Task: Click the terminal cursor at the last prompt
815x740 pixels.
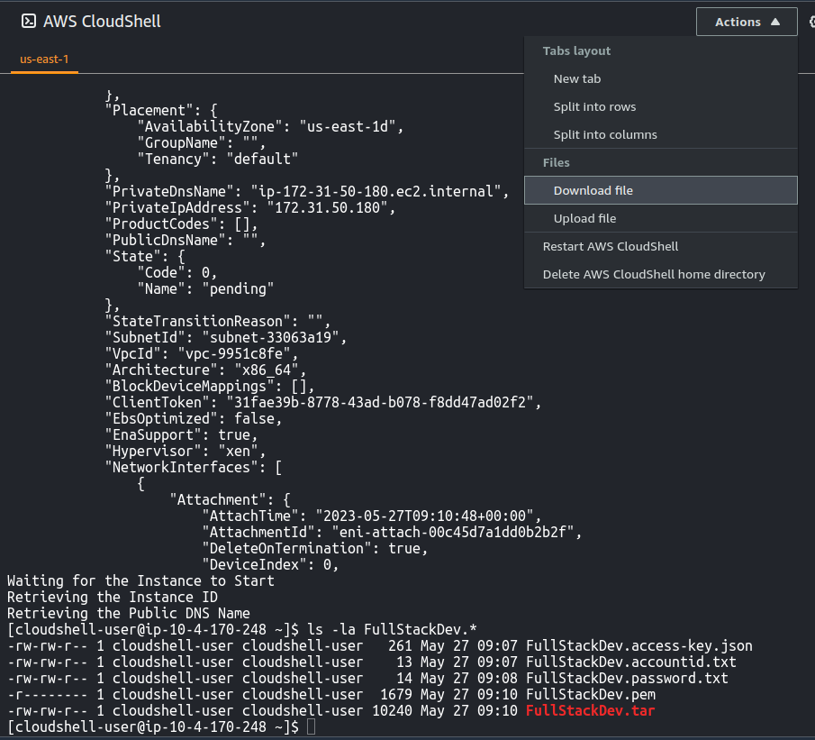Action: click(x=311, y=726)
